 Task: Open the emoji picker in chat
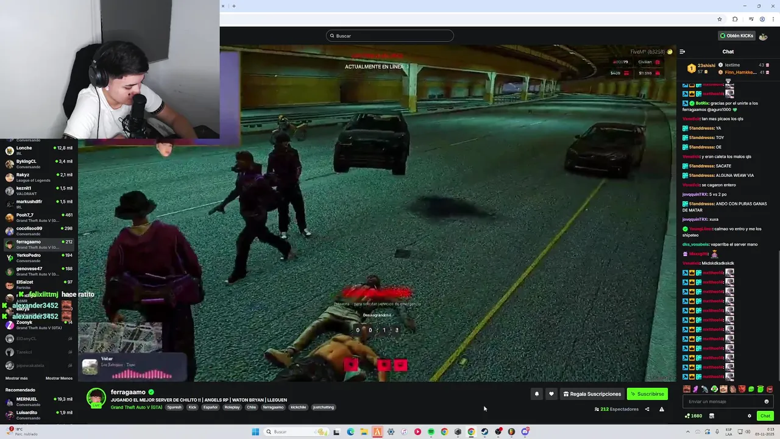click(766, 401)
